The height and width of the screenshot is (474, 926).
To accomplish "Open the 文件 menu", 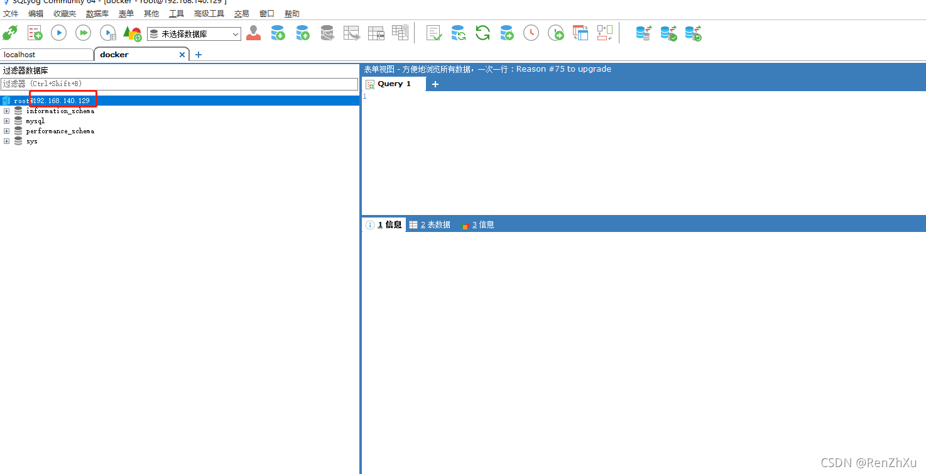I will click(11, 13).
